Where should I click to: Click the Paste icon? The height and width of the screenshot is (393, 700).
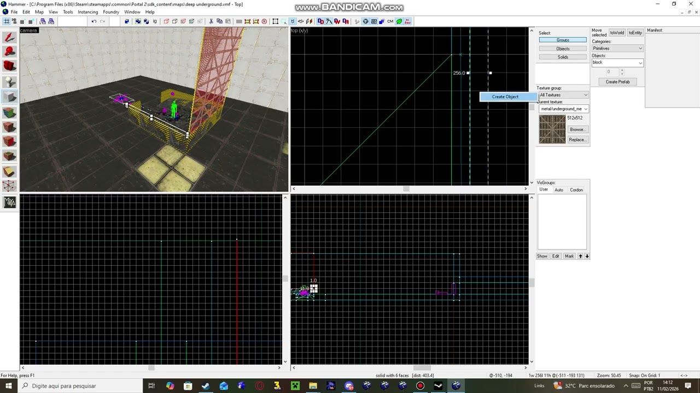coord(227,21)
